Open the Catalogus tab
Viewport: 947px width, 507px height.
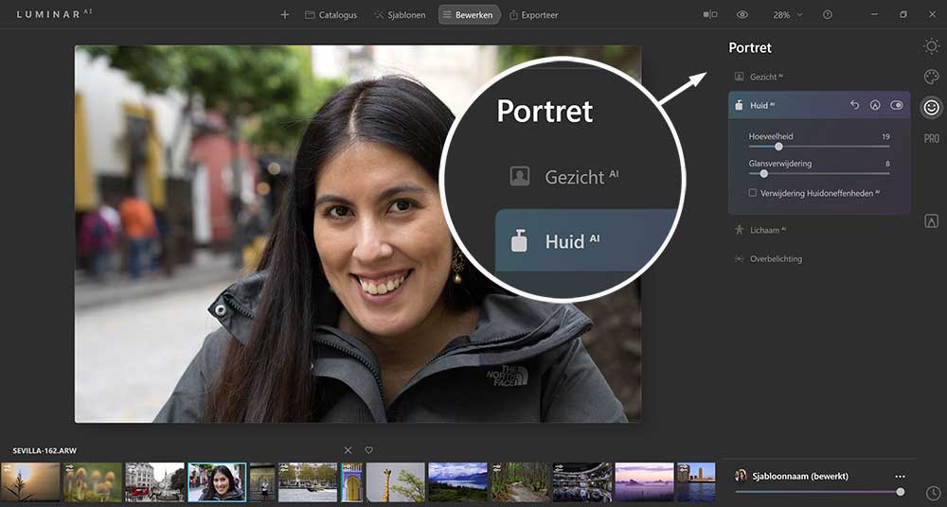point(331,14)
